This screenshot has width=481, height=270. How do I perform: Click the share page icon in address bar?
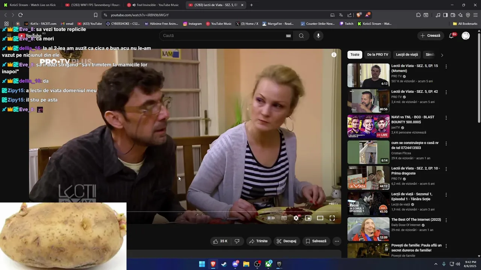[349, 15]
